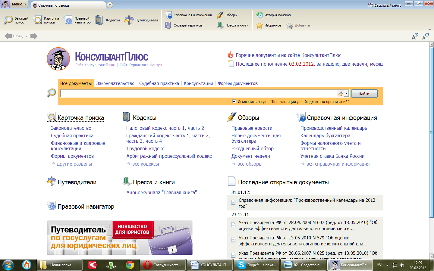Click the Путеводители signpost icon in page

point(51,181)
